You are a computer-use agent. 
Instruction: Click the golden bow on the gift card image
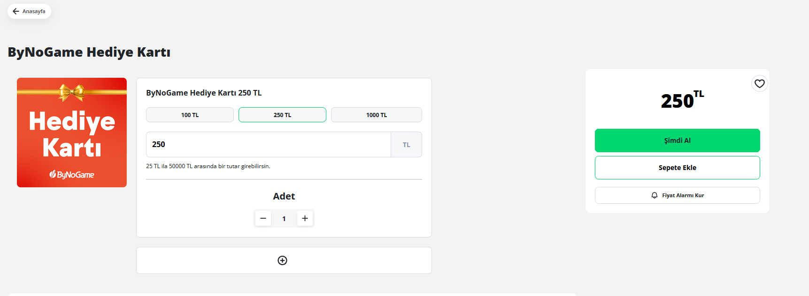pos(72,92)
